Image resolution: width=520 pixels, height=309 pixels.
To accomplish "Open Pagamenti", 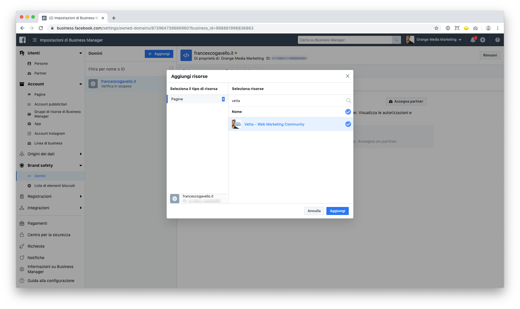I will 37,223.
